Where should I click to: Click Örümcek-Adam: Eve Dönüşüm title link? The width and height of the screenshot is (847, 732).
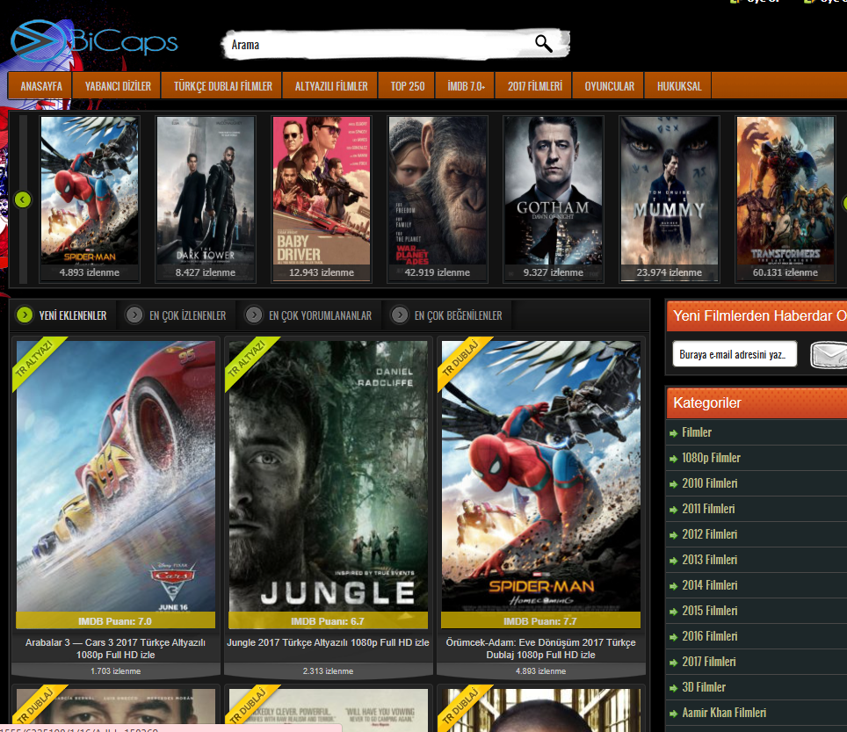[540, 649]
